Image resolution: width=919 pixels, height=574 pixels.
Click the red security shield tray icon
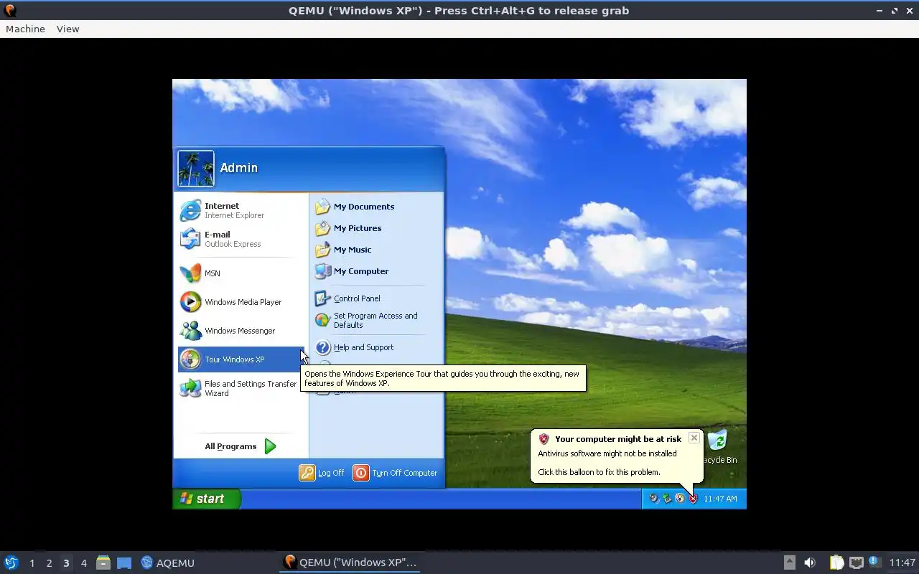693,499
